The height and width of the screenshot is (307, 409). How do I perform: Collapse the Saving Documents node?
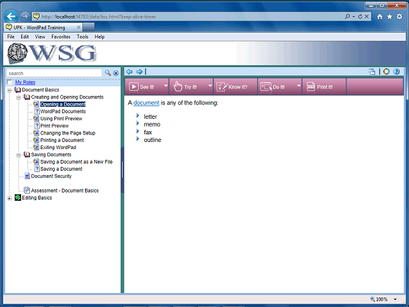coord(19,155)
